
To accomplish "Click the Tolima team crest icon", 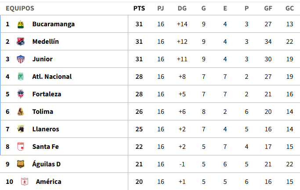I will tap(20, 112).
